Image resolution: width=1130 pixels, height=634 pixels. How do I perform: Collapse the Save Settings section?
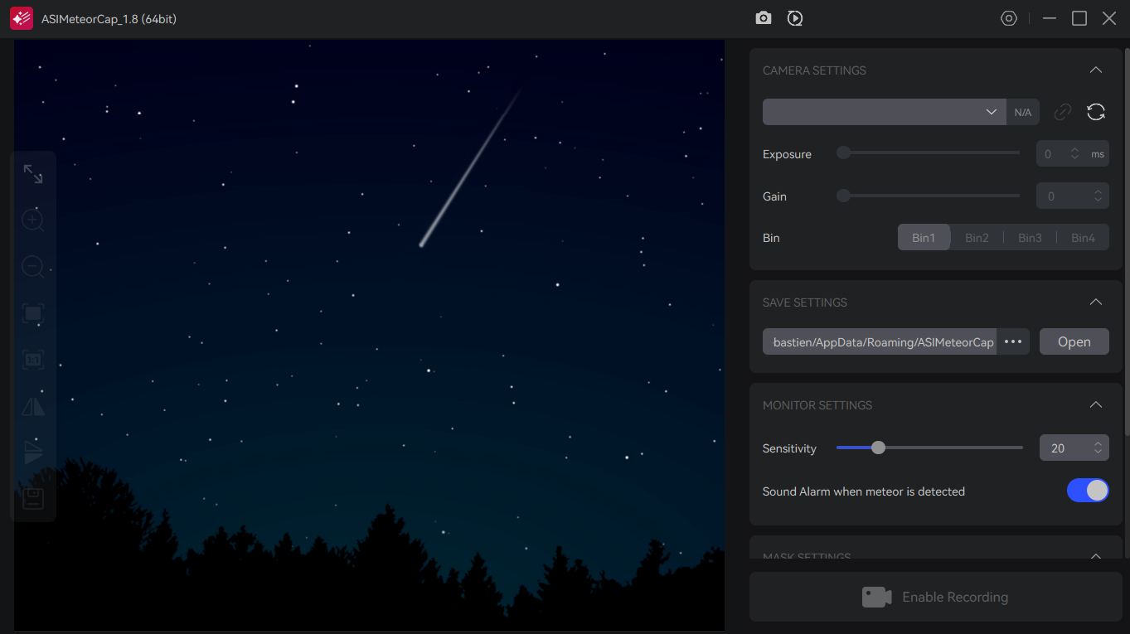point(1096,302)
